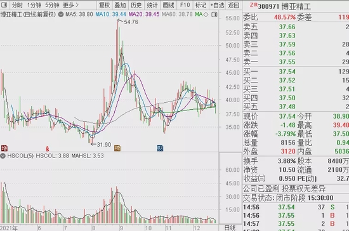Click the red 增 event marker icon
The width and height of the screenshot is (349, 231).
[4, 148]
